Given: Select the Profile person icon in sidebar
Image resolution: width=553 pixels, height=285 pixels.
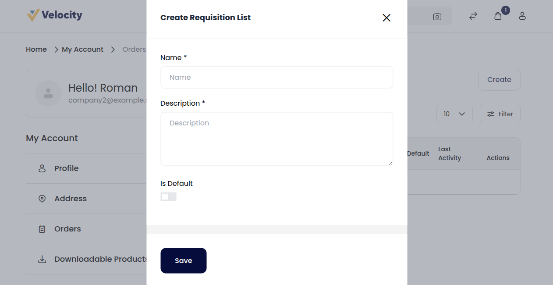Looking at the screenshot, I should click(42, 168).
